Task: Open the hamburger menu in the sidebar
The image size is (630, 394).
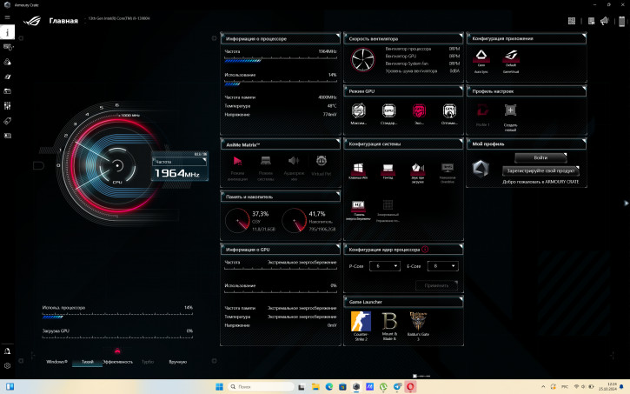Action: 7,17
